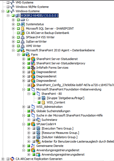Click the W2K8R2-X64DEU server computer icon
This screenshot has width=114, height=161.
pos(17,15)
